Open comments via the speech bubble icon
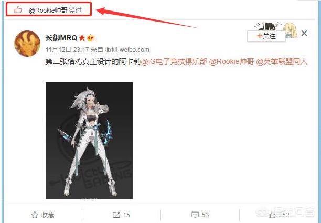Viewport: 321px width, 223px height. [195, 215]
